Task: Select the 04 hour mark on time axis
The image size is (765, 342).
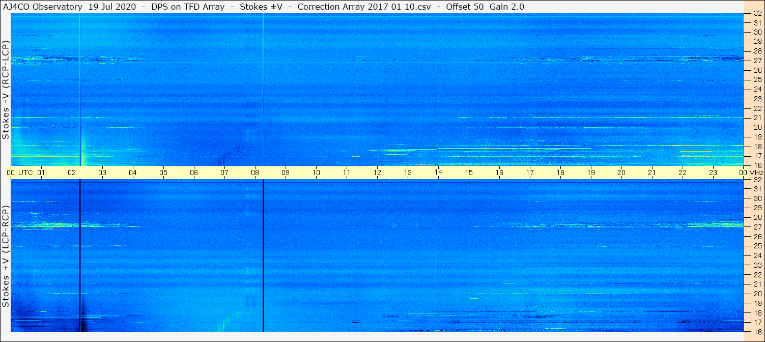Action: coord(133,173)
